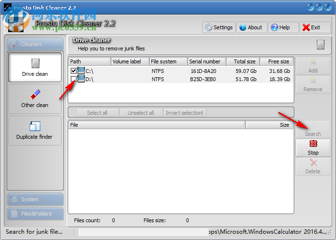
Task: Exit the application via red X button
Action: 315,27
